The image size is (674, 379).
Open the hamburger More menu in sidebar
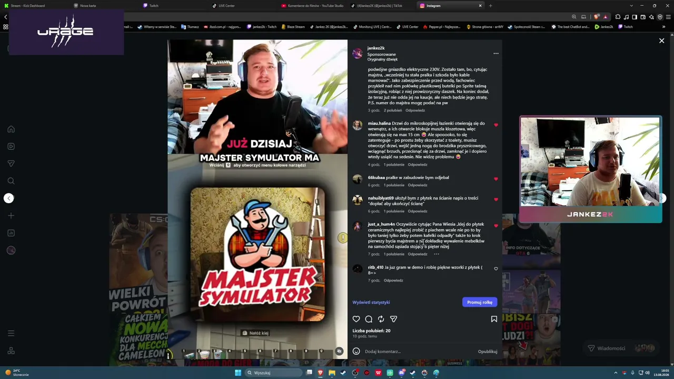[11, 333]
